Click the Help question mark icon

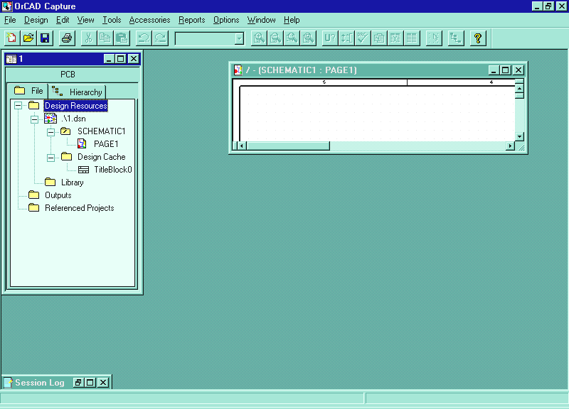point(478,38)
